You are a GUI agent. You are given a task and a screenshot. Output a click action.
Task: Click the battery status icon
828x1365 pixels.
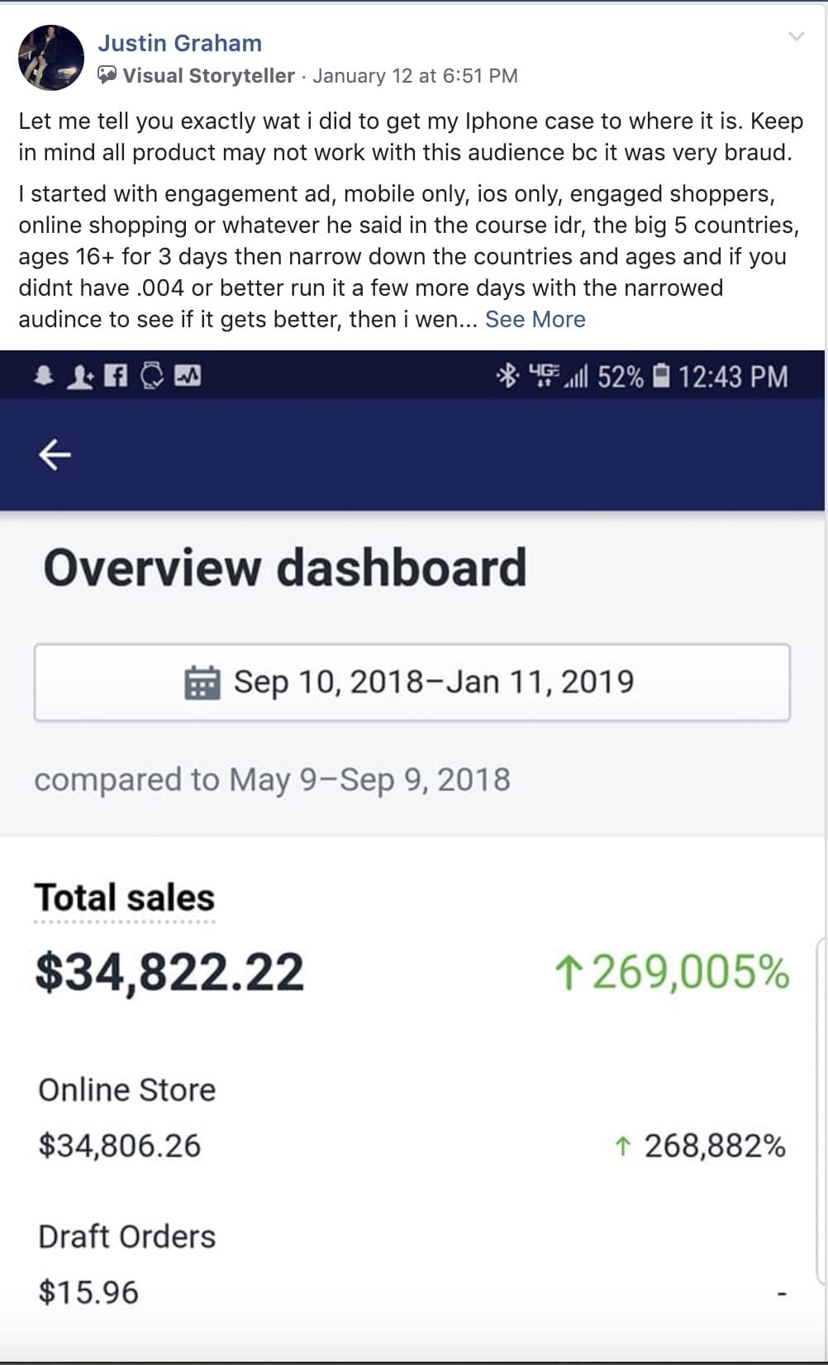pos(661,377)
